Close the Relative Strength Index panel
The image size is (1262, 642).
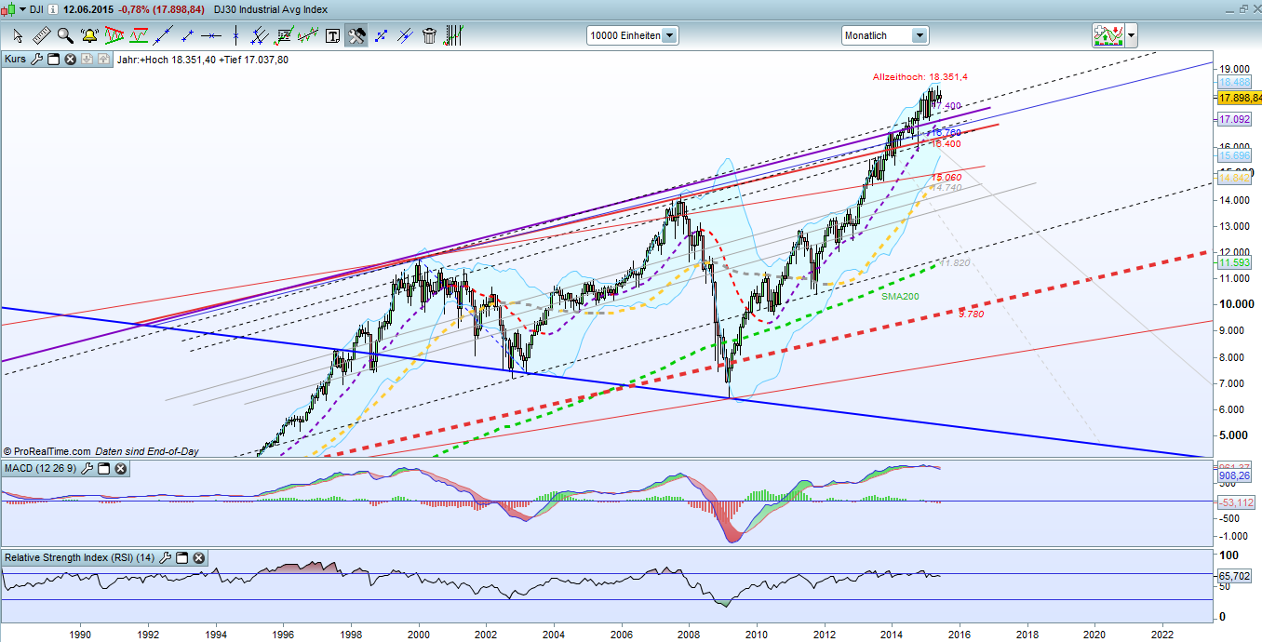pos(198,557)
